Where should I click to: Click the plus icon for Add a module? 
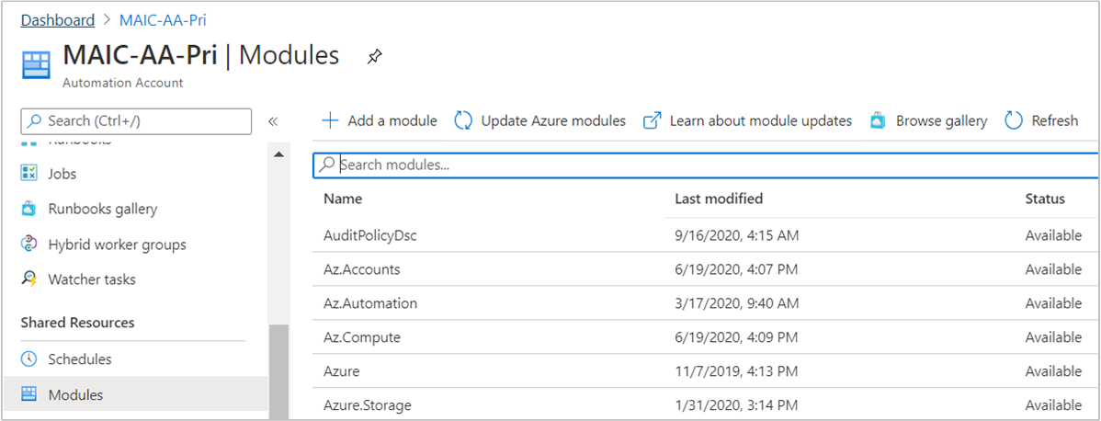[329, 120]
